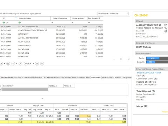Click the export arrow toolbar icon
Image resolution: width=168 pixels, height=126 pixels.
point(1,64)
